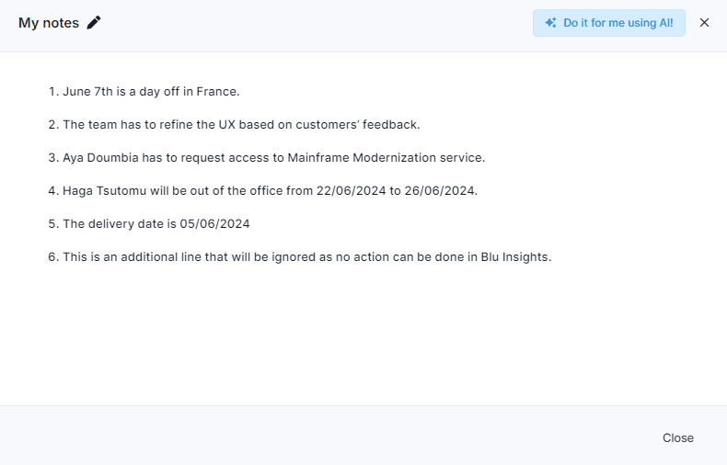Click 'Blu Insights' text in the last note
The width and height of the screenshot is (727, 465).
pyautogui.click(x=514, y=257)
